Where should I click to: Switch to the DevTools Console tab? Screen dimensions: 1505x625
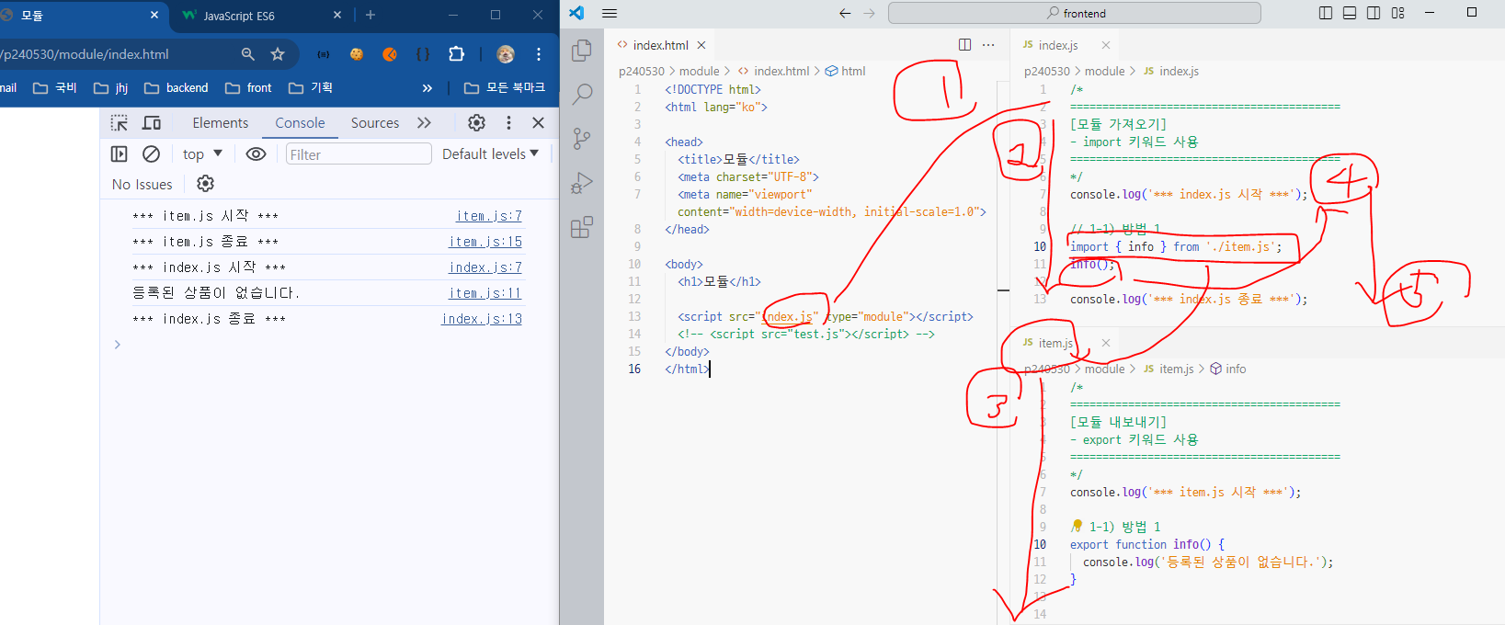coord(300,122)
